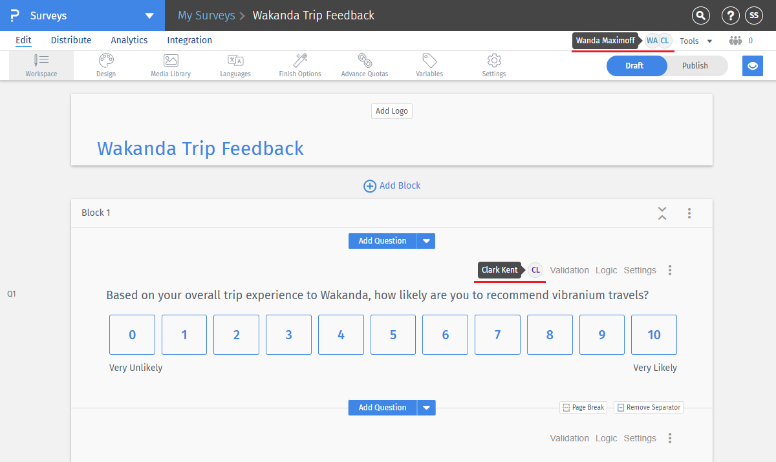776x462 pixels.
Task: Select rating 0 on the scale
Action: 133,335
